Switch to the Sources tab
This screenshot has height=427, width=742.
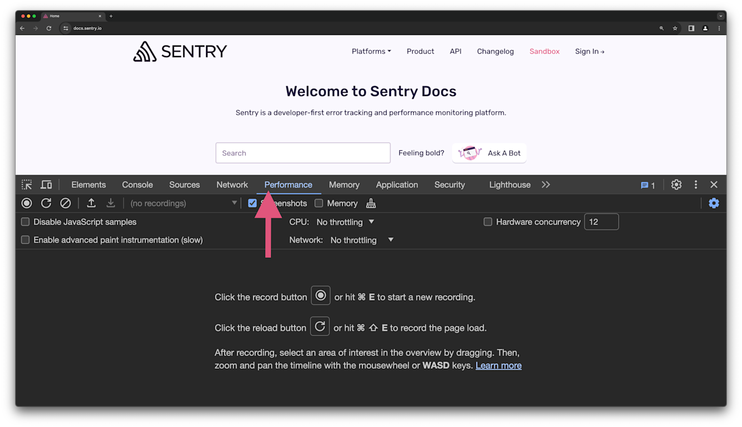pyautogui.click(x=184, y=185)
